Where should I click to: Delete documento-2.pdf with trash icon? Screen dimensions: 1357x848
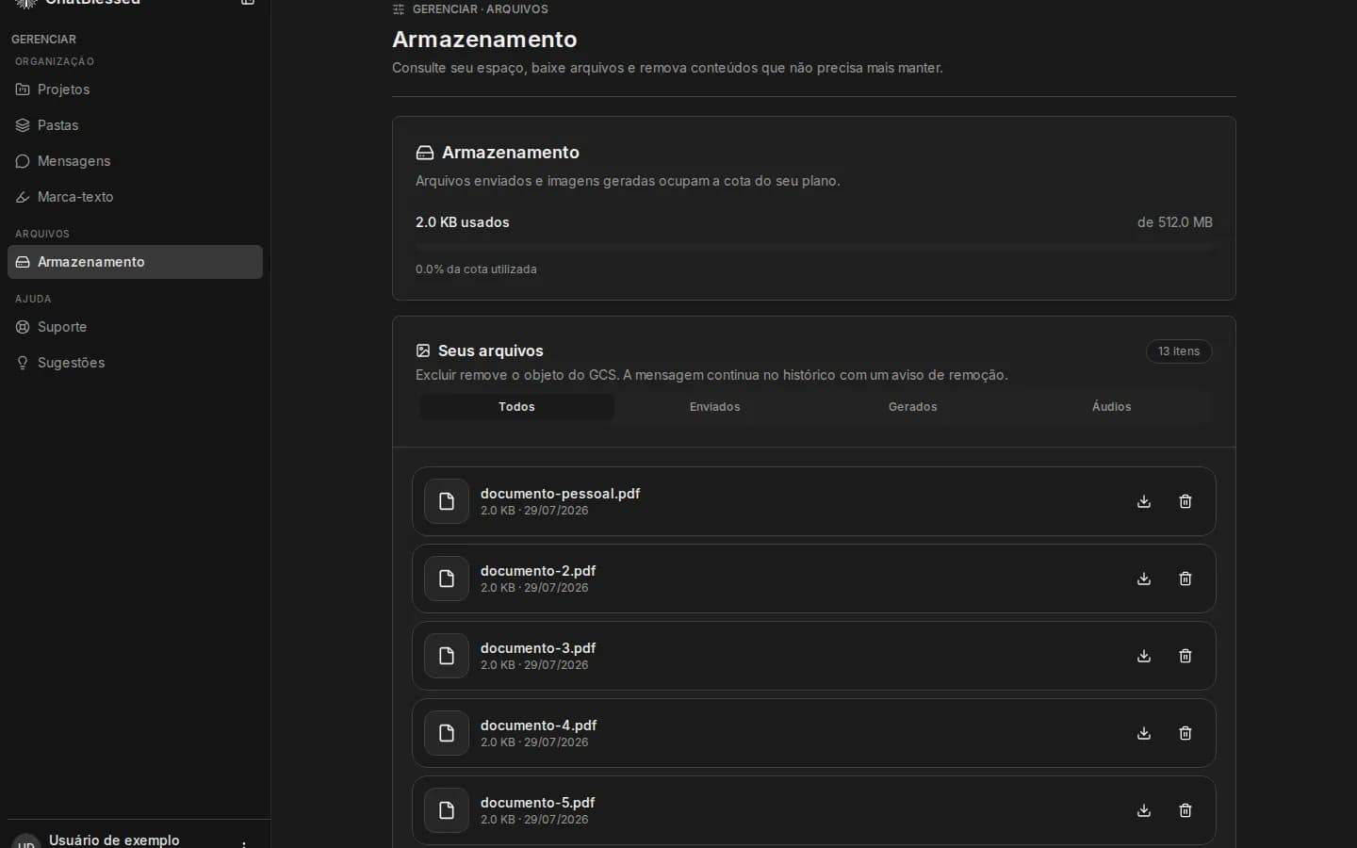point(1185,579)
